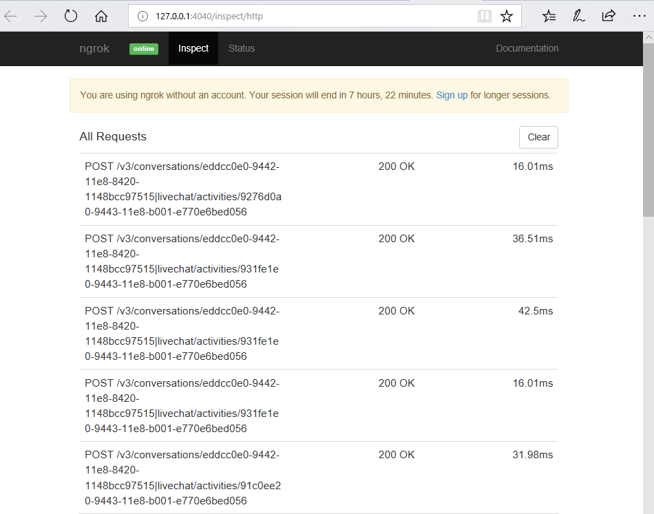The width and height of the screenshot is (654, 514).
Task: Select the POST request taking 31.98ms
Action: coord(319,478)
